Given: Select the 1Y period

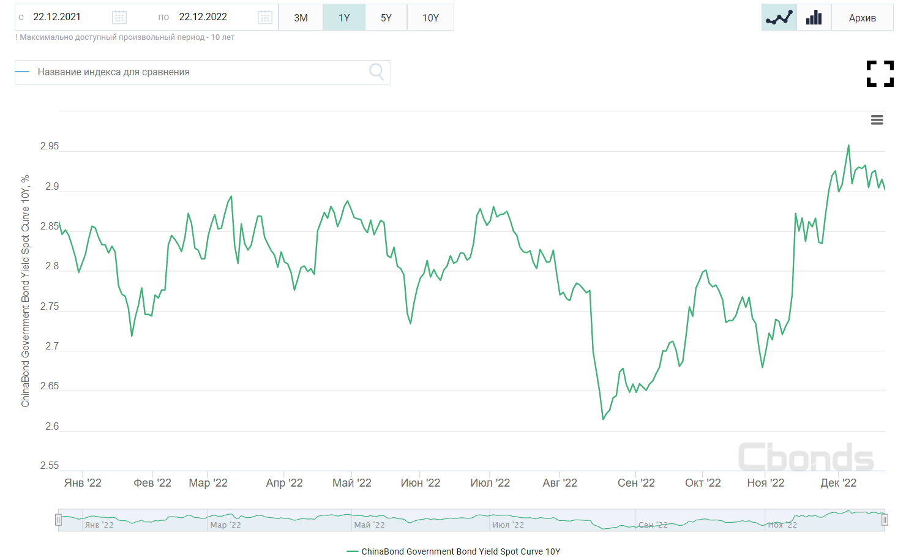Looking at the screenshot, I should pos(344,18).
